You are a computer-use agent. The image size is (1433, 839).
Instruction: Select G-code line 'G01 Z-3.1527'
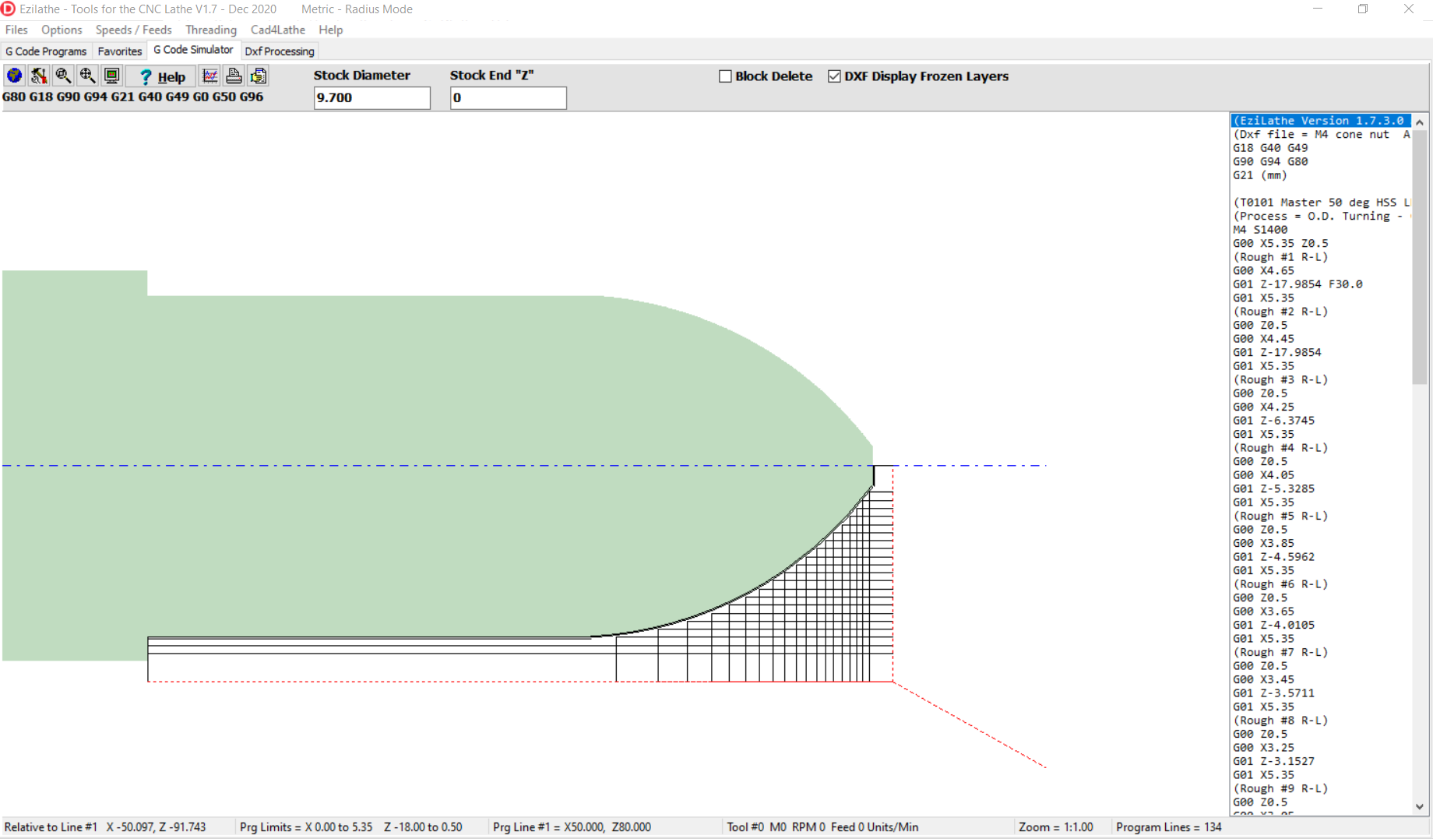tap(1273, 762)
